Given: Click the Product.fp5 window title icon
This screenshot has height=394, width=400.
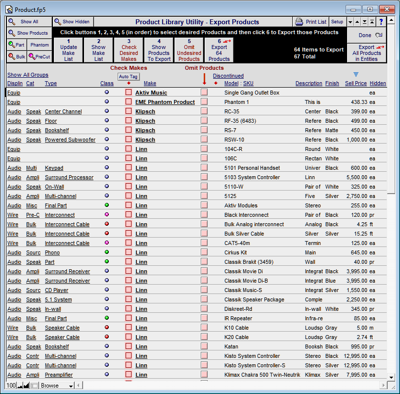Looking at the screenshot, I should [9, 10].
